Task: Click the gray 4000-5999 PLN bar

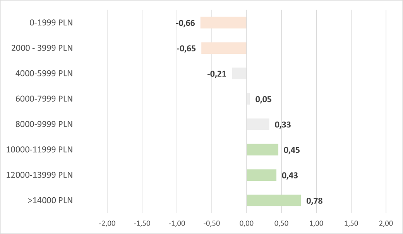Action: tap(239, 73)
